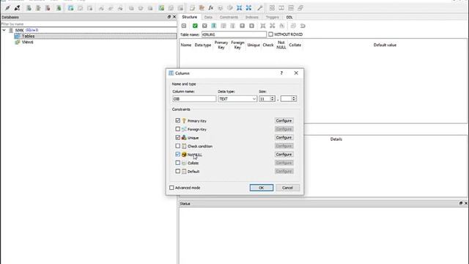Enable the Default constraint checkbox

click(177, 171)
